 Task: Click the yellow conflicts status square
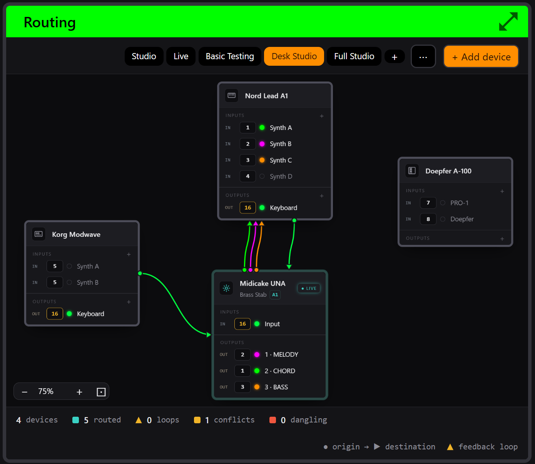tap(197, 420)
